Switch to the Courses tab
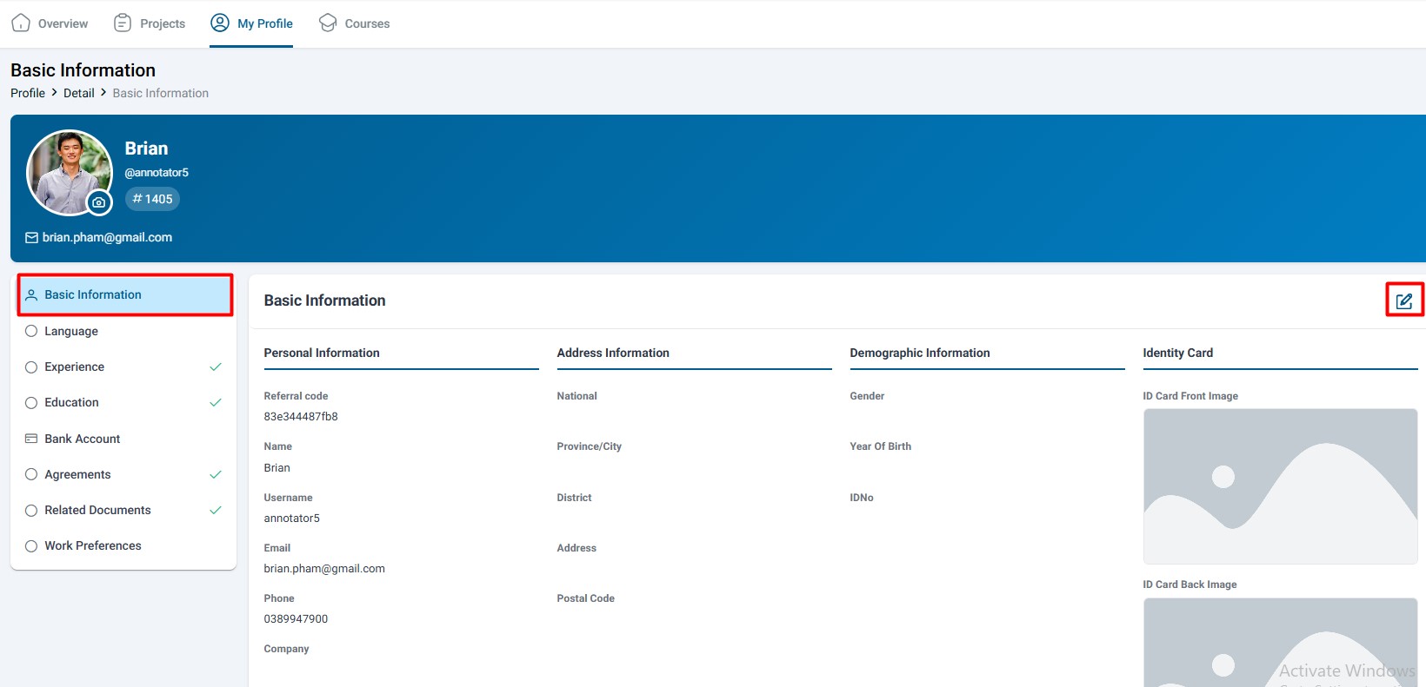Screen dimensions: 1426x687 click(366, 23)
